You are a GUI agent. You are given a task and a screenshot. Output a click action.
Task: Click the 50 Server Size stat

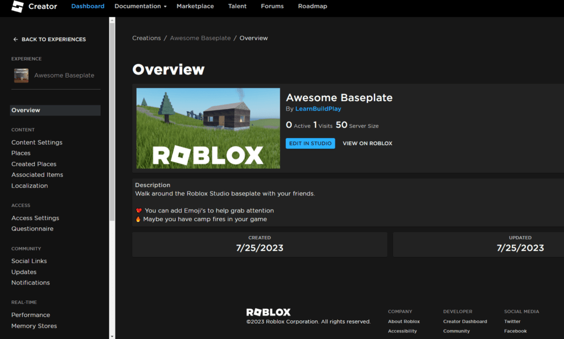tap(357, 125)
